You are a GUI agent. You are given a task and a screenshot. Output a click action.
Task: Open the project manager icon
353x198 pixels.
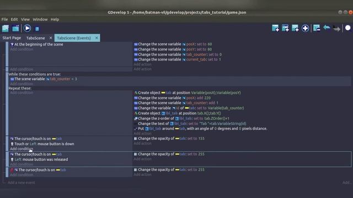6,28
